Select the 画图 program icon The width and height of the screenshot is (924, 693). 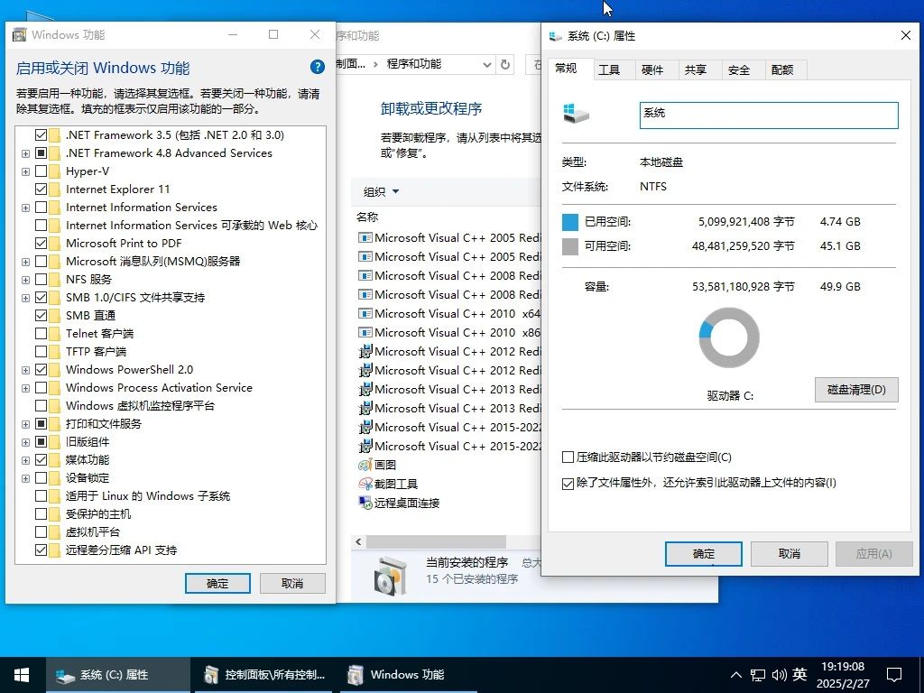coord(365,465)
